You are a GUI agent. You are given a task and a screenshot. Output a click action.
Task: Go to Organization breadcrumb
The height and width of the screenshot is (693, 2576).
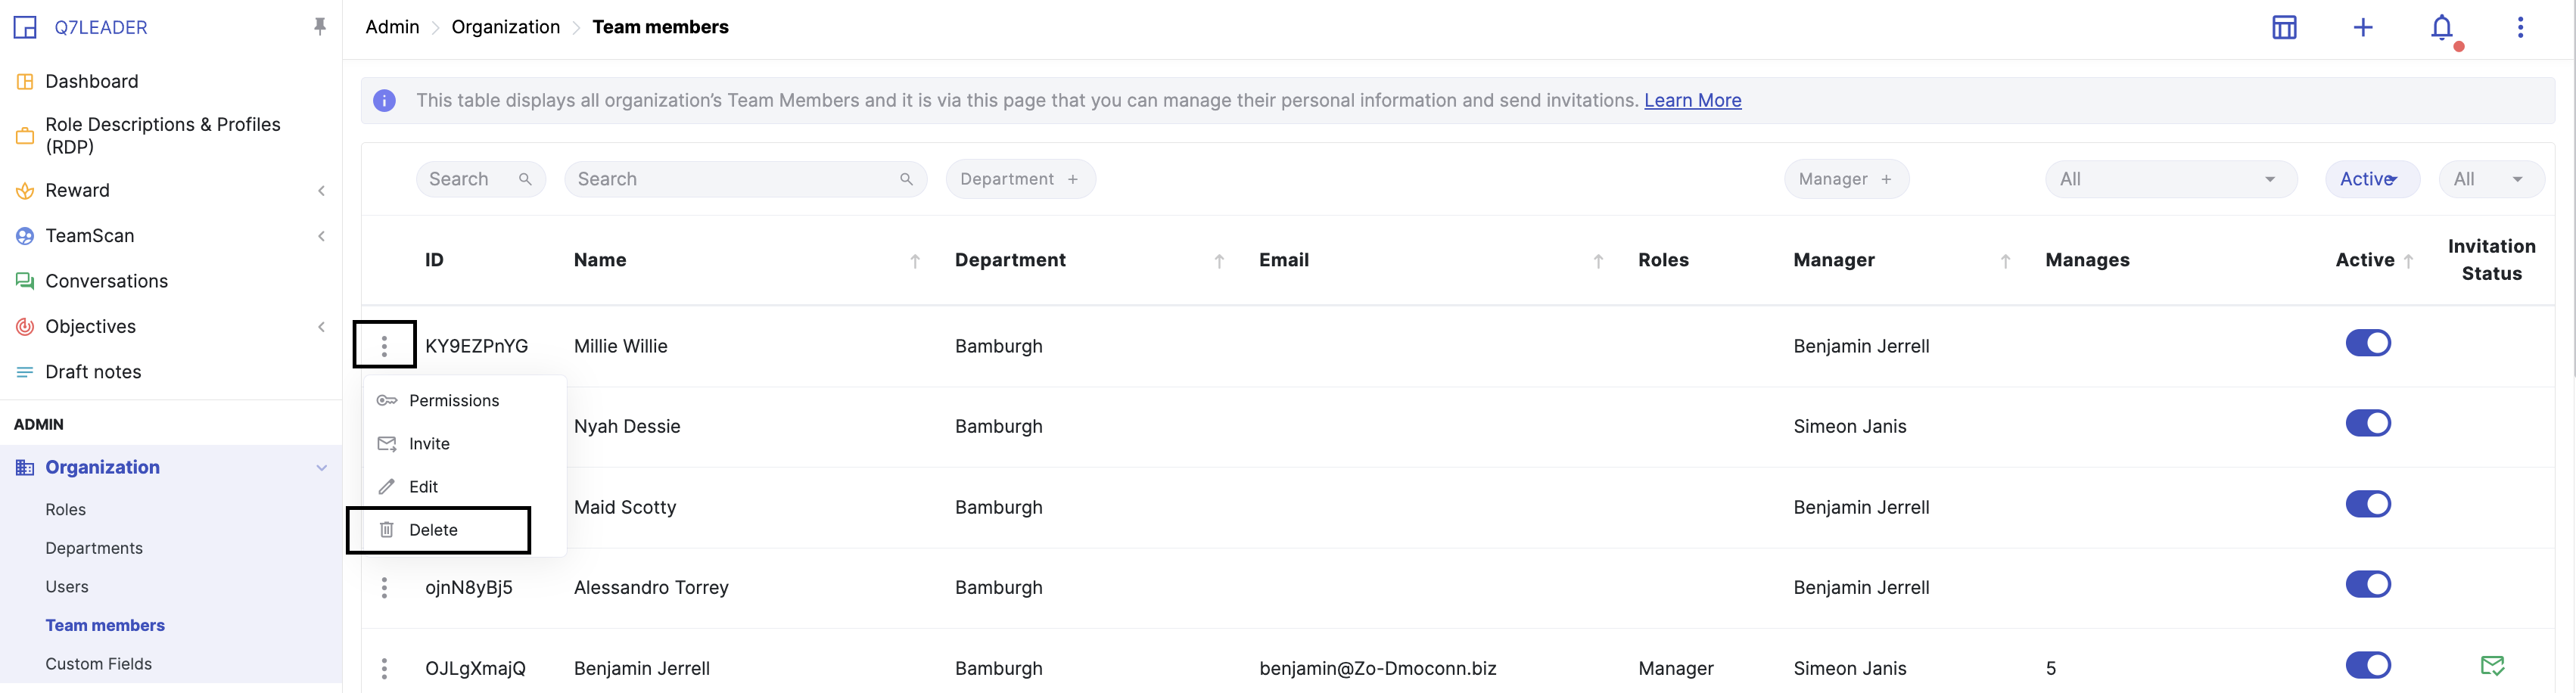click(505, 27)
